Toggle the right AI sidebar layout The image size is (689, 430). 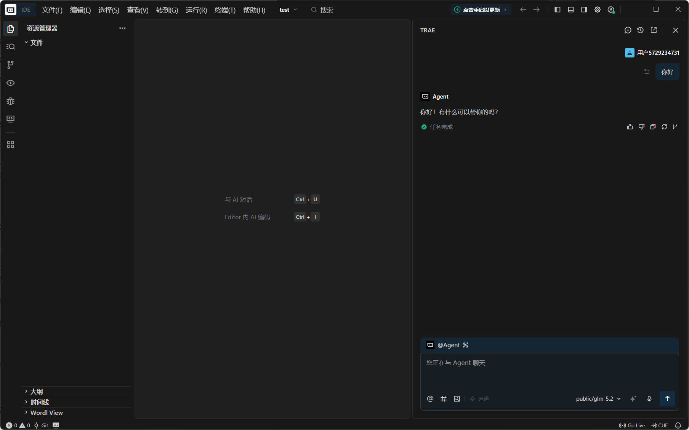(584, 10)
